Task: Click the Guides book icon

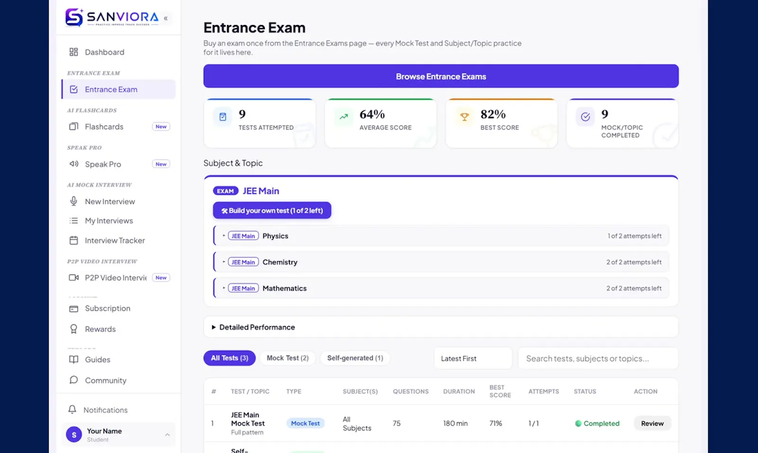Action: (x=74, y=360)
